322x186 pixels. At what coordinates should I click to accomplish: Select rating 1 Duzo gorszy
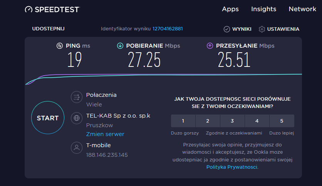coord(183,121)
